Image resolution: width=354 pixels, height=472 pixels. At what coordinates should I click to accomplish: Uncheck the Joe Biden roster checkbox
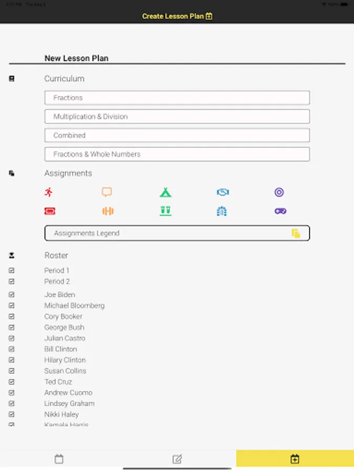12,295
